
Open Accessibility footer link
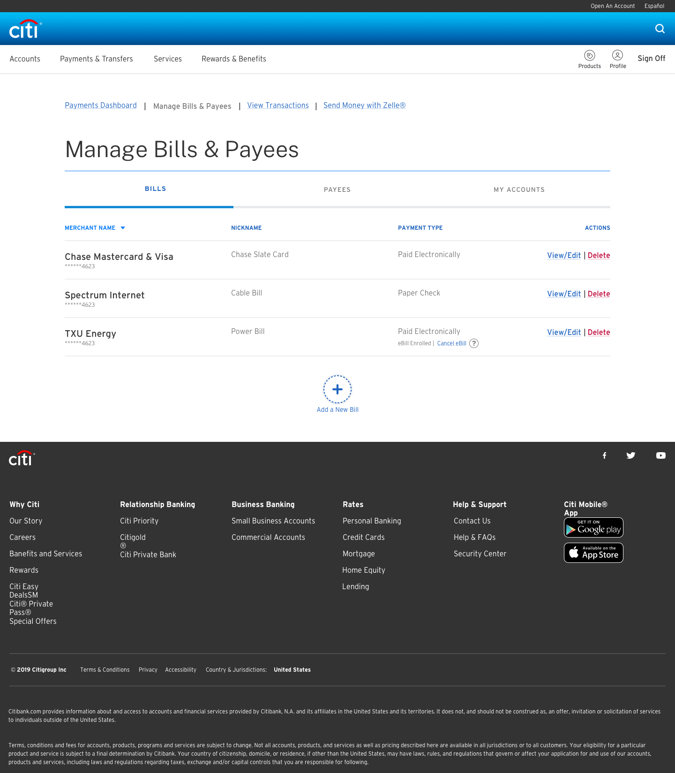pyautogui.click(x=180, y=670)
